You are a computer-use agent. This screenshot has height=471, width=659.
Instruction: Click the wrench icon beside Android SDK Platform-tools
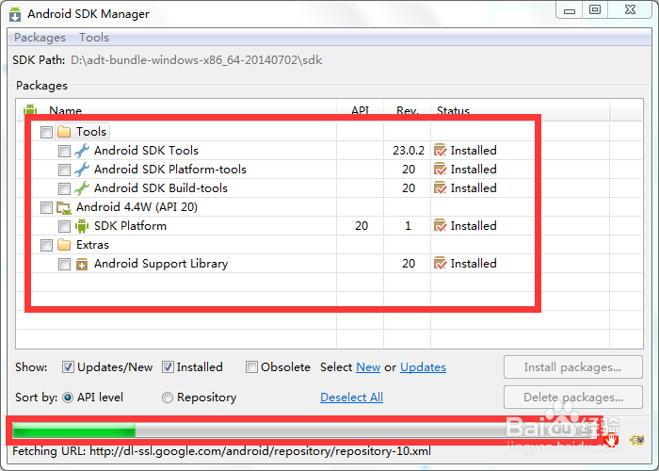tap(82, 170)
